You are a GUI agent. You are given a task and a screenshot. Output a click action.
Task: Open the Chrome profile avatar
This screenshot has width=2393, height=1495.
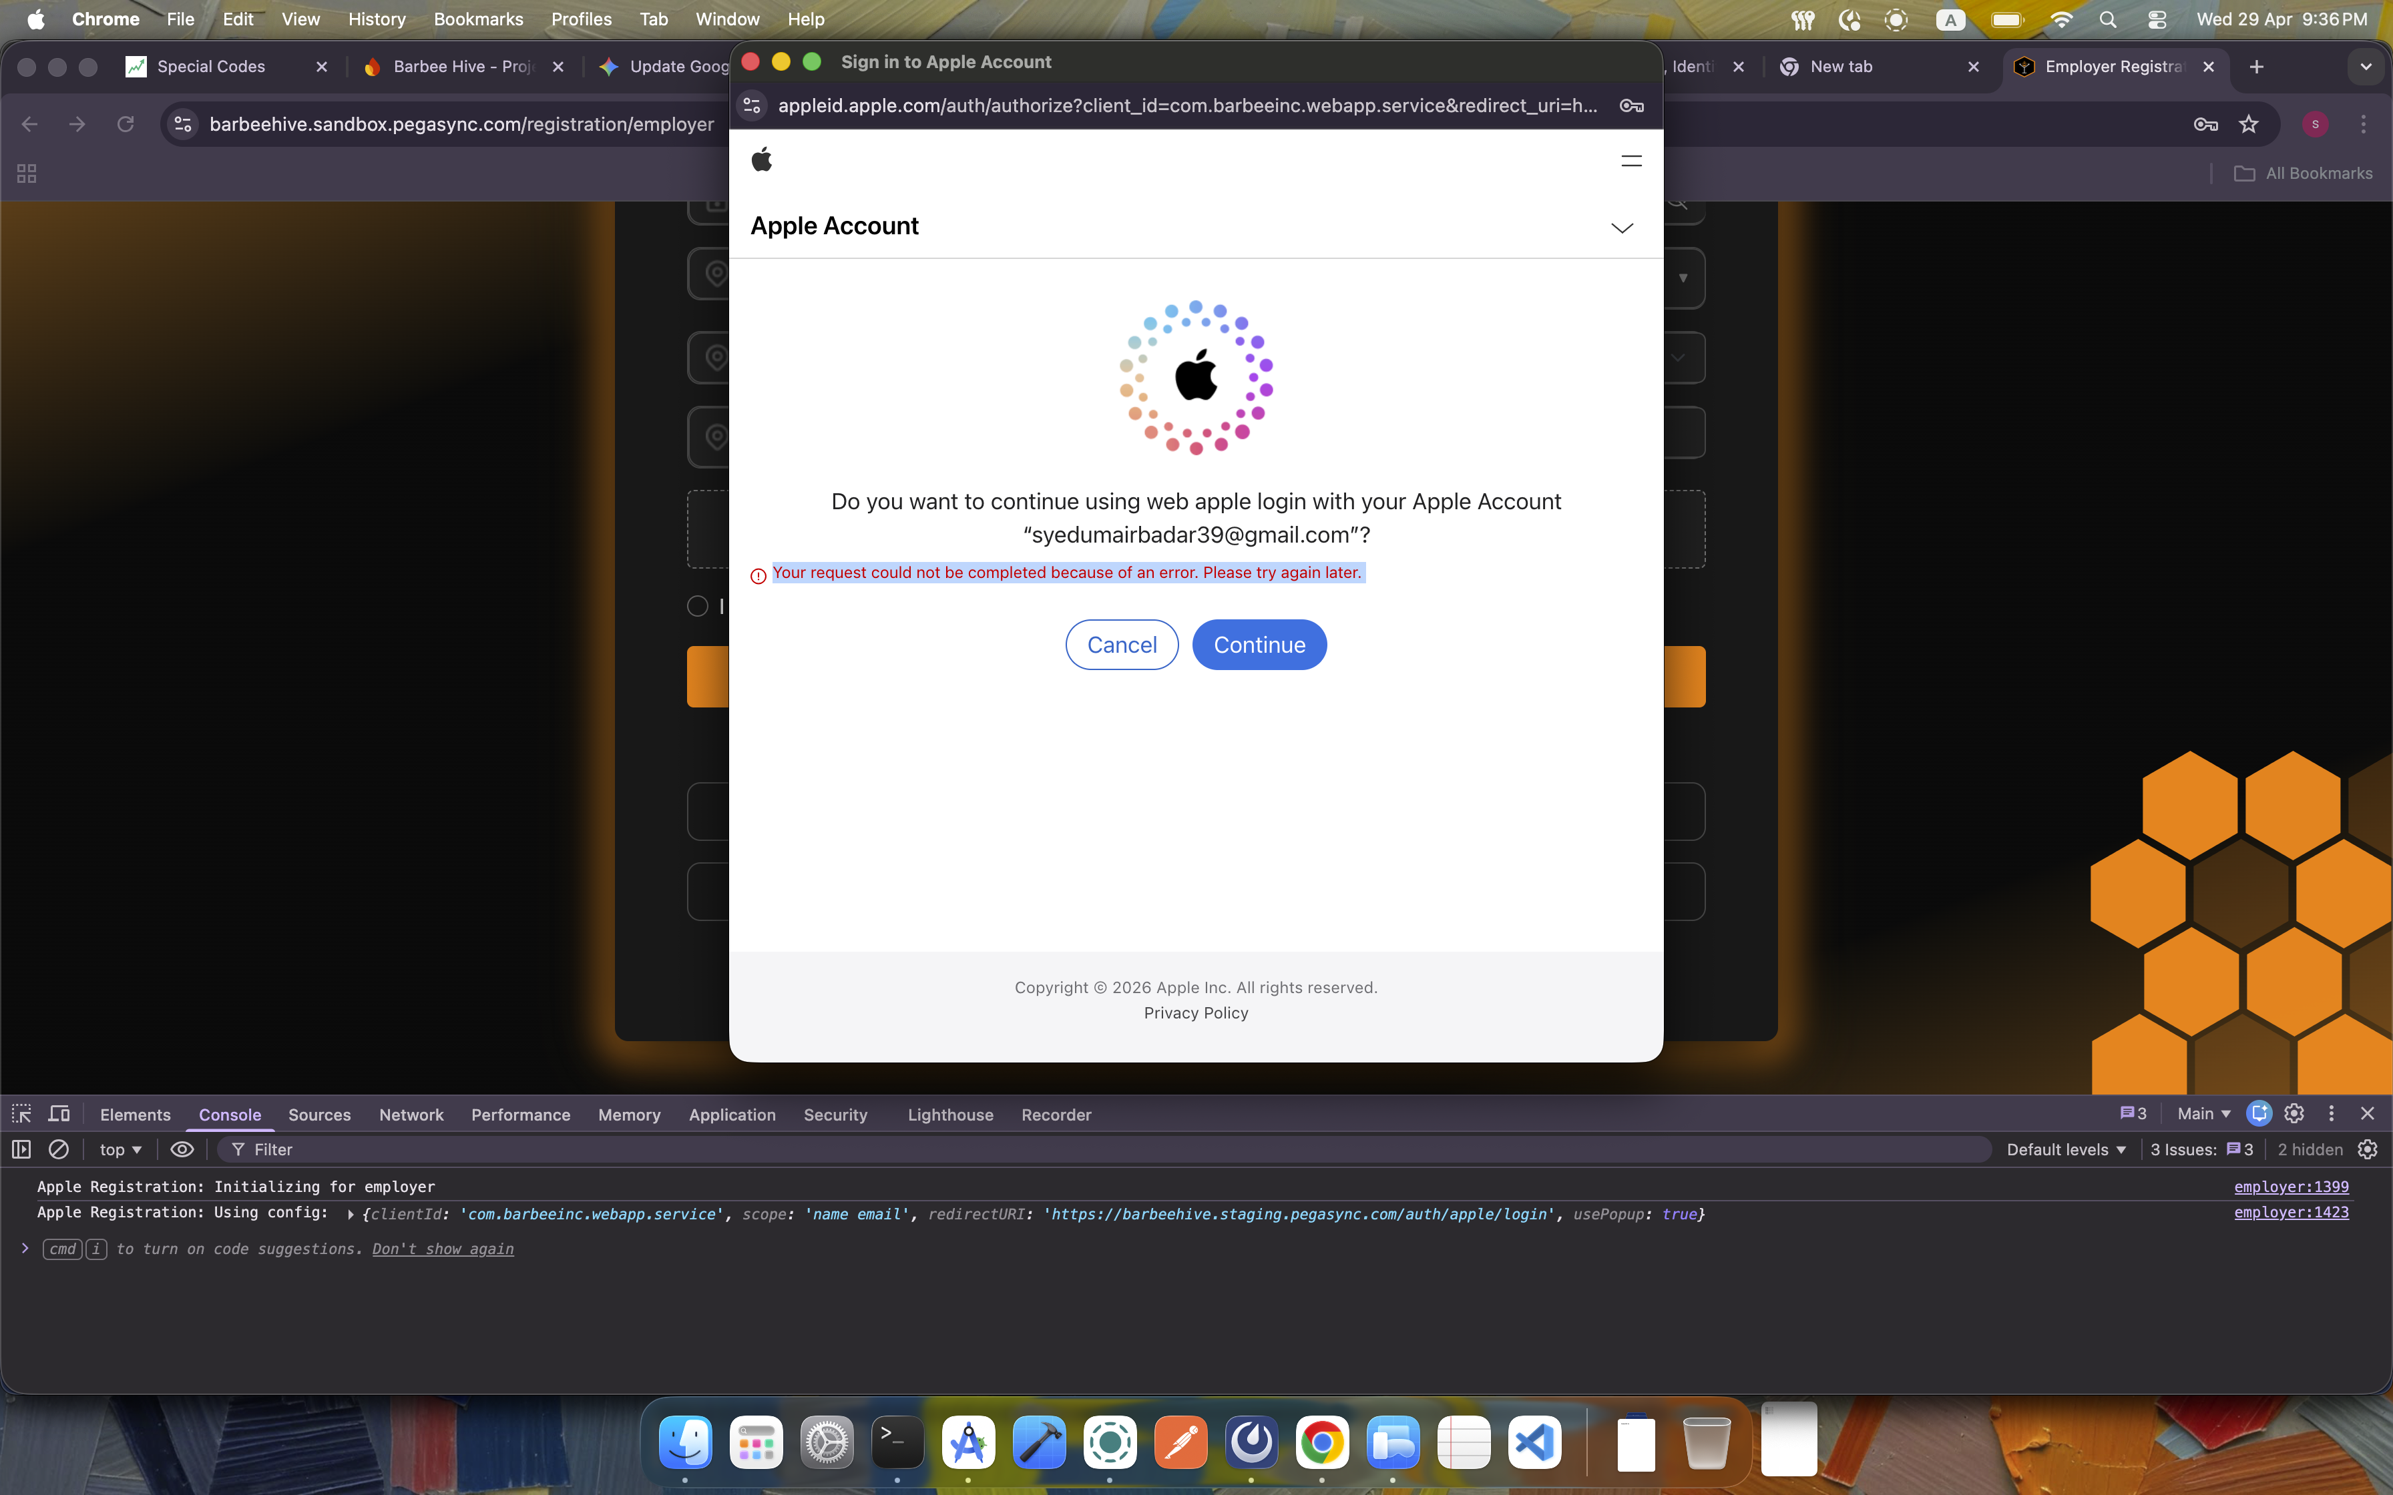click(x=2315, y=123)
